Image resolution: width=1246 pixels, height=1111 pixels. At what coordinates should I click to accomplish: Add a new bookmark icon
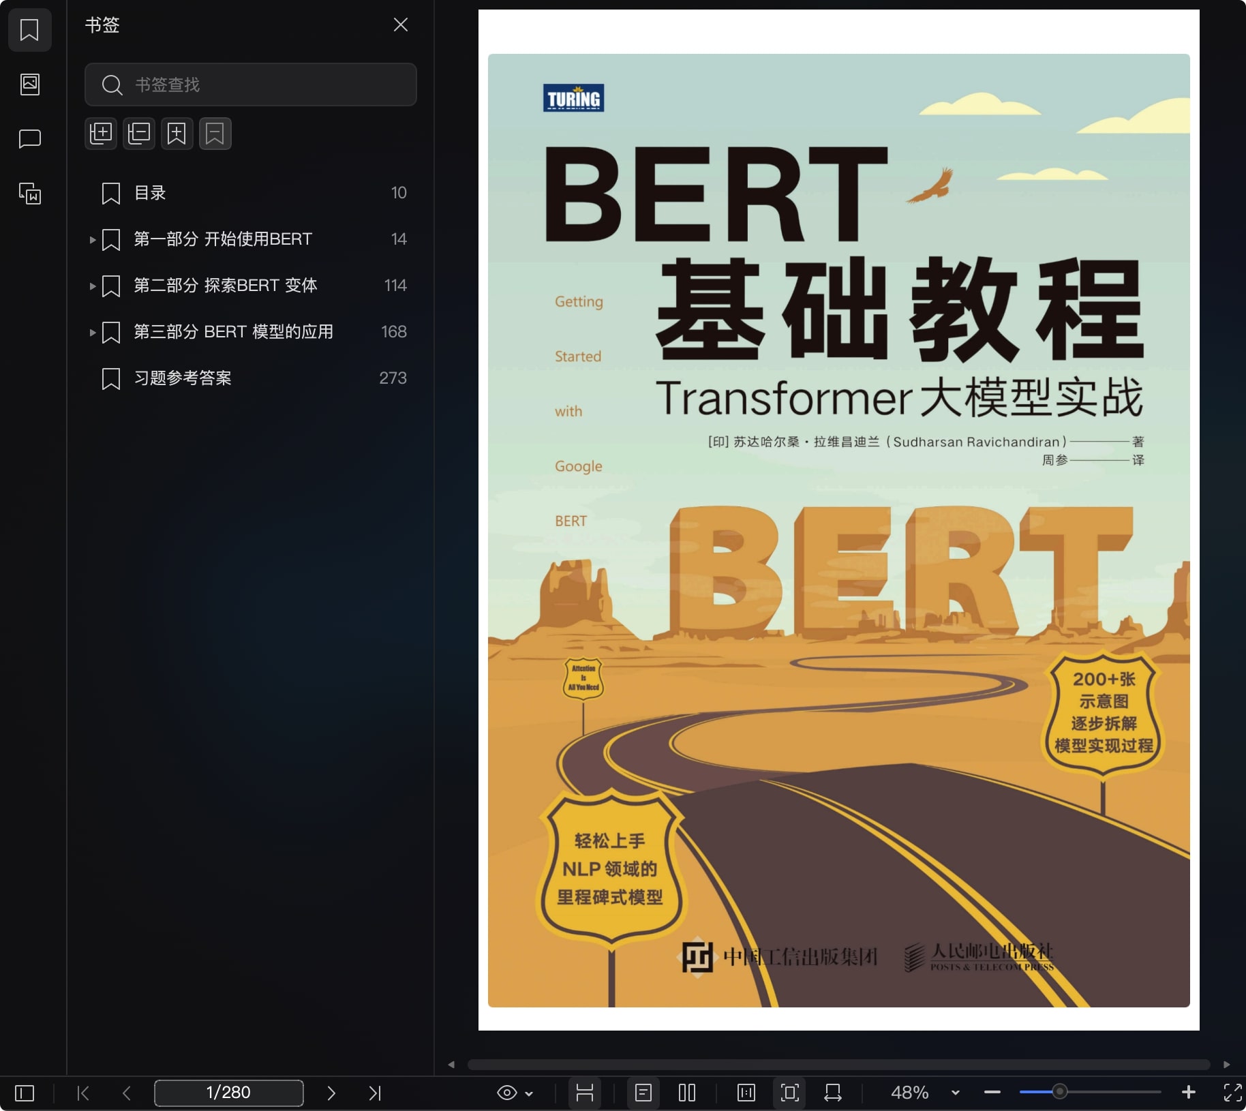tap(177, 134)
